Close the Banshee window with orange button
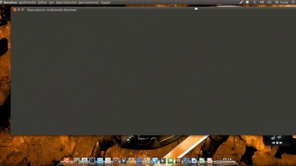This screenshot has height=166, width=296. click(x=15, y=10)
